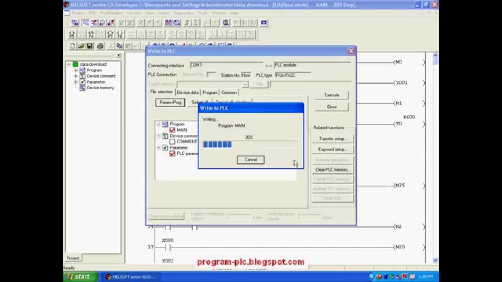This screenshot has height=282, width=502.
Task: Open a project using toolbar icon
Action: (81, 46)
